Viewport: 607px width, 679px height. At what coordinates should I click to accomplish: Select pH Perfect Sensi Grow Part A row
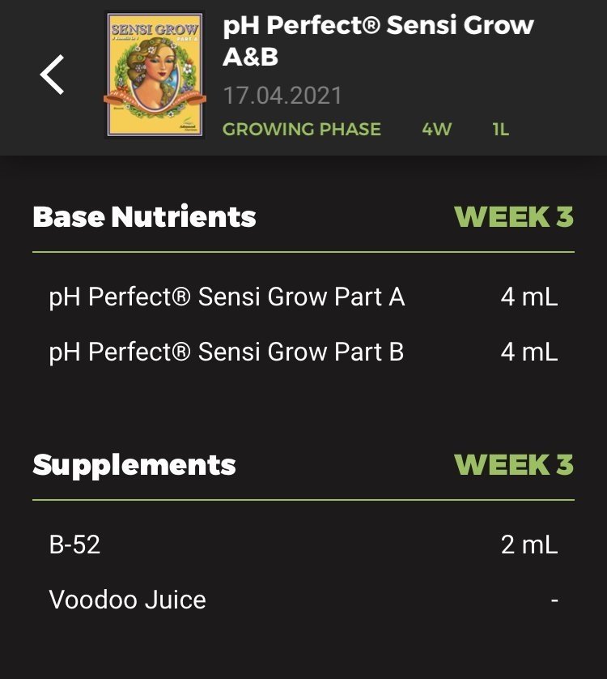pyautogui.click(x=303, y=297)
